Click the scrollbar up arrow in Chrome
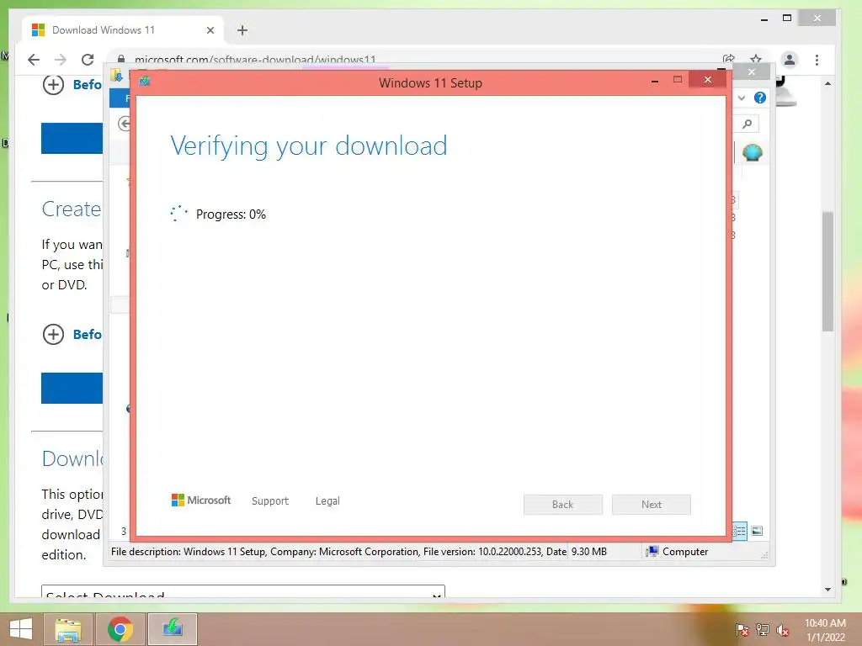862x646 pixels. pyautogui.click(x=828, y=83)
